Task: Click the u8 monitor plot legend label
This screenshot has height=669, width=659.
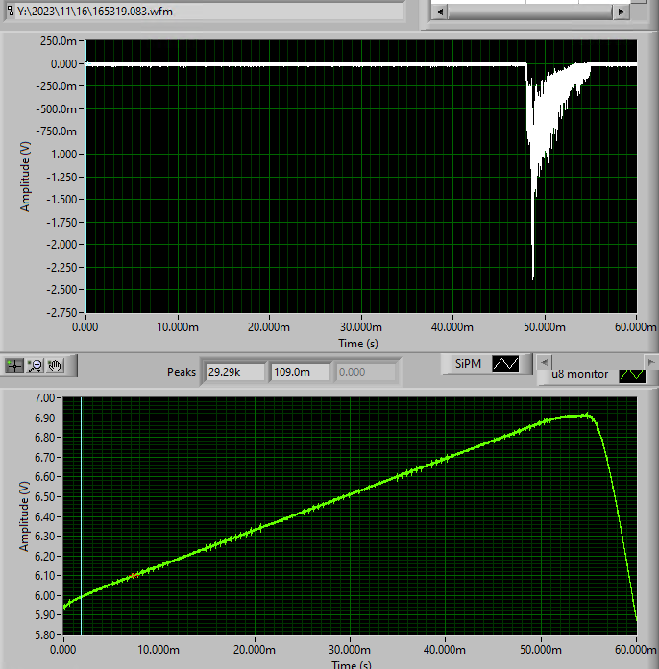Action: click(579, 374)
